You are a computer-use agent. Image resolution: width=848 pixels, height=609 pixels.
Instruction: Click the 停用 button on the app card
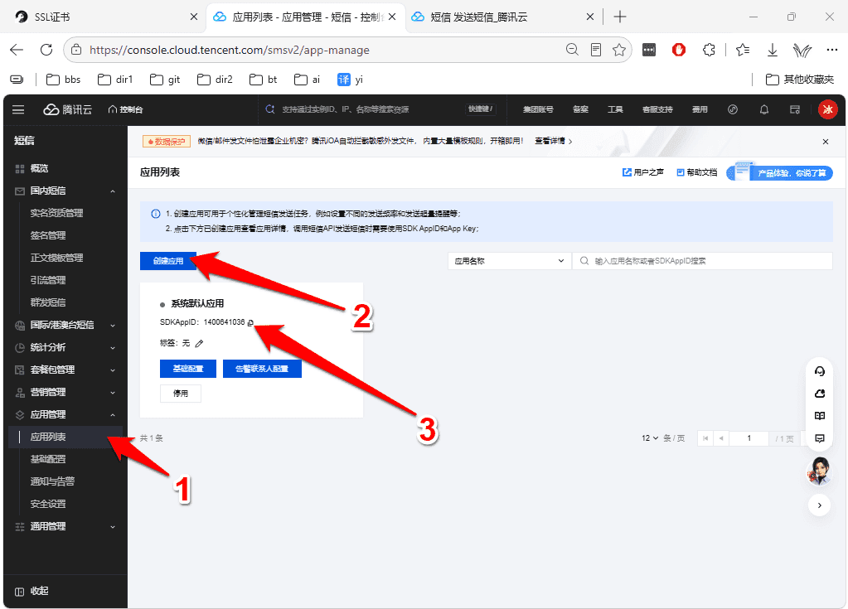point(181,394)
